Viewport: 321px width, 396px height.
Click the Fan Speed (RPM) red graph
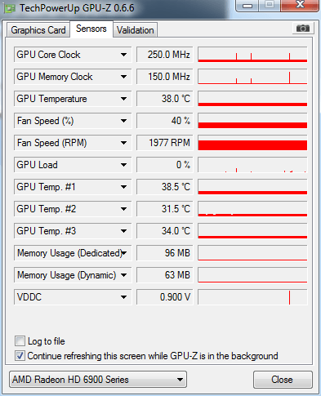(x=252, y=143)
